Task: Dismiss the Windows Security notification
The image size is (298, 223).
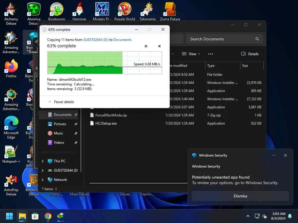Action: [x=240, y=196]
